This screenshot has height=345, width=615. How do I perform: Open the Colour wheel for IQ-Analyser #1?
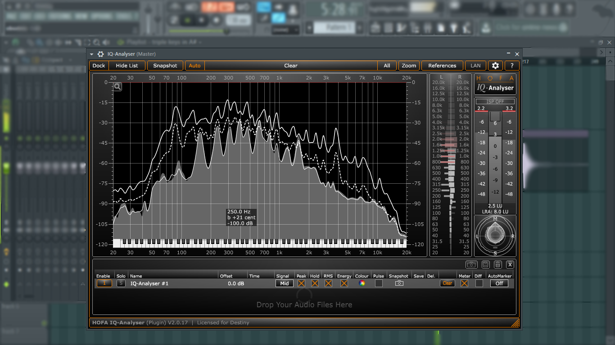pos(362,283)
